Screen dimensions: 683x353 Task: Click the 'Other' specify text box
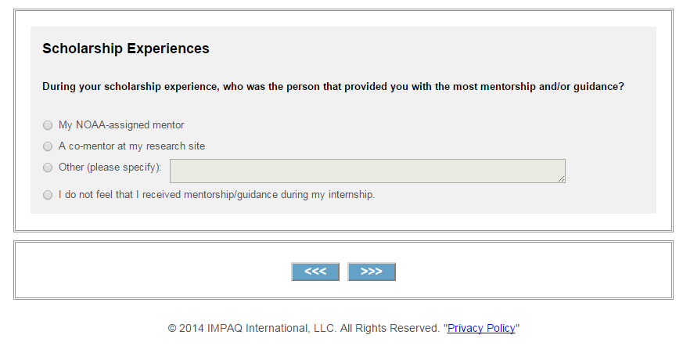(366, 171)
